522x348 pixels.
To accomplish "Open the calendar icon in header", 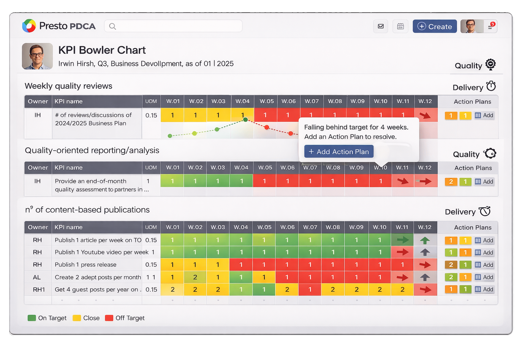I will [x=400, y=26].
